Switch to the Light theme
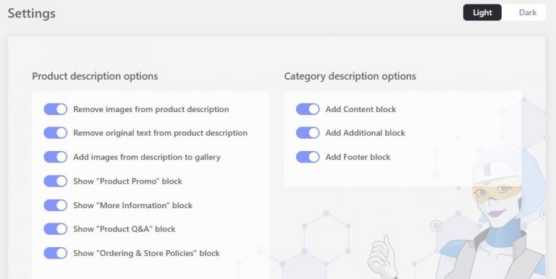This screenshot has width=556, height=279. pyautogui.click(x=482, y=12)
